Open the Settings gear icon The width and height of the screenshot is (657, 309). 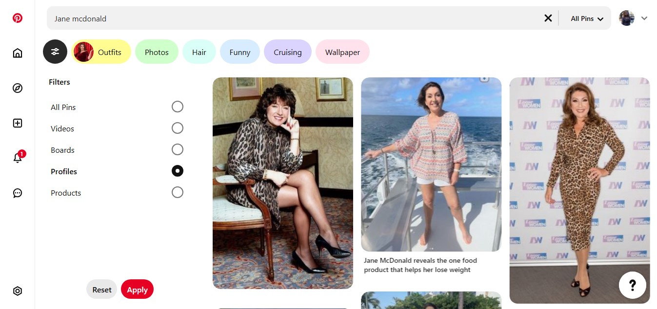click(x=18, y=291)
